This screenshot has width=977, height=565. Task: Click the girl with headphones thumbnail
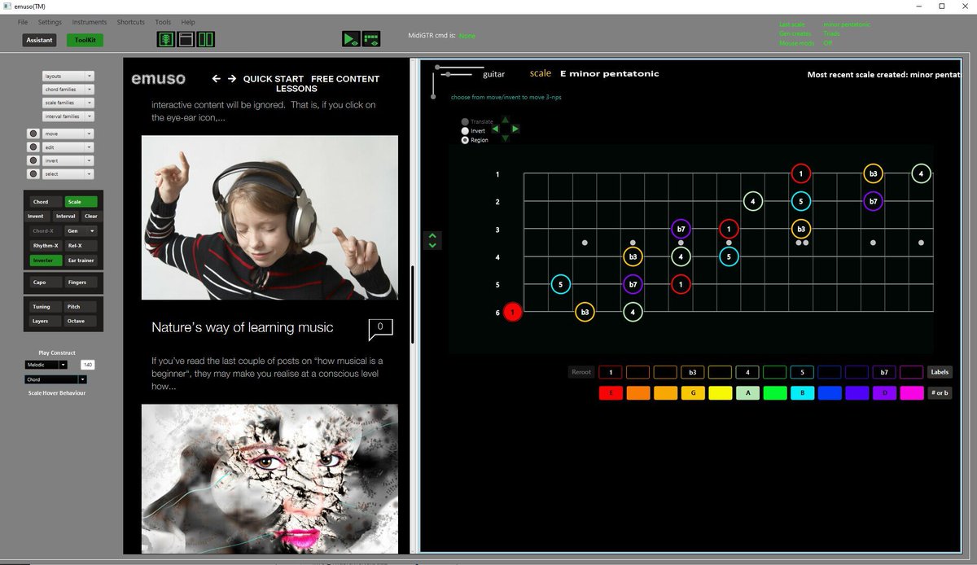point(269,217)
